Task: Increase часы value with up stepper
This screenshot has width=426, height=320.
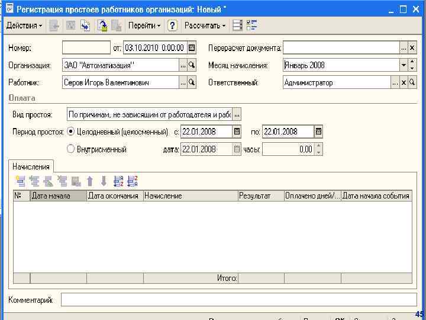Action: pos(319,146)
